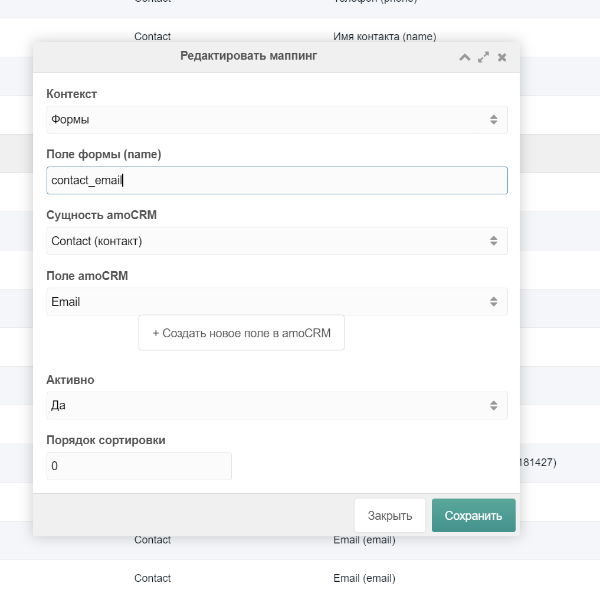Click the contact_email form field input
This screenshot has width=600, height=596.
[x=277, y=181]
